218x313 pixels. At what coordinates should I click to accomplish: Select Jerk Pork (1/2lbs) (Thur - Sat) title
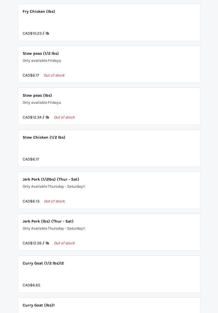pyautogui.click(x=51, y=179)
